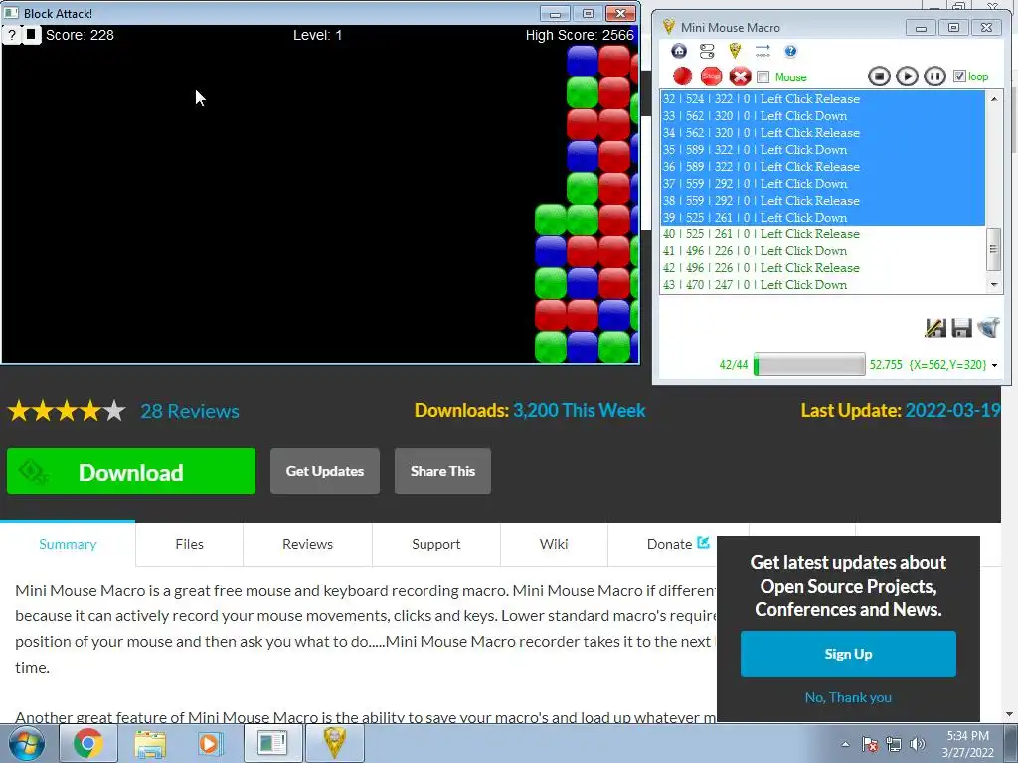The height and width of the screenshot is (763, 1018).
Task: Select macro row 39 Left Click Down
Action: coord(822,218)
